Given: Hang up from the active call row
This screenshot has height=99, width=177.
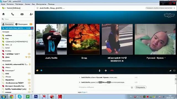Looking at the screenshot, I should click(32, 28).
